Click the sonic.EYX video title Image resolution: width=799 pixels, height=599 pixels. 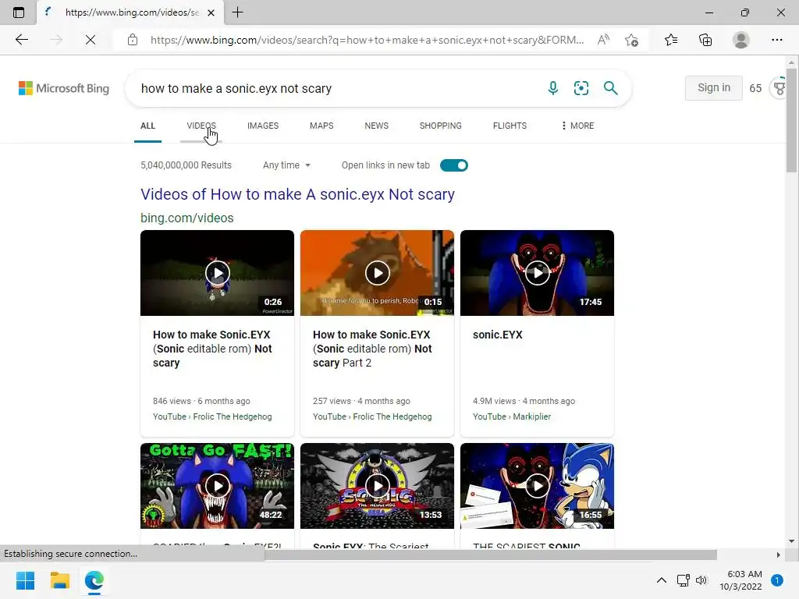pyautogui.click(x=498, y=335)
